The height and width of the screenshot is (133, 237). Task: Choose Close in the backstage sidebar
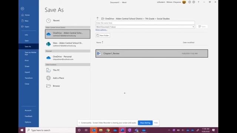pyautogui.click(x=27, y=84)
